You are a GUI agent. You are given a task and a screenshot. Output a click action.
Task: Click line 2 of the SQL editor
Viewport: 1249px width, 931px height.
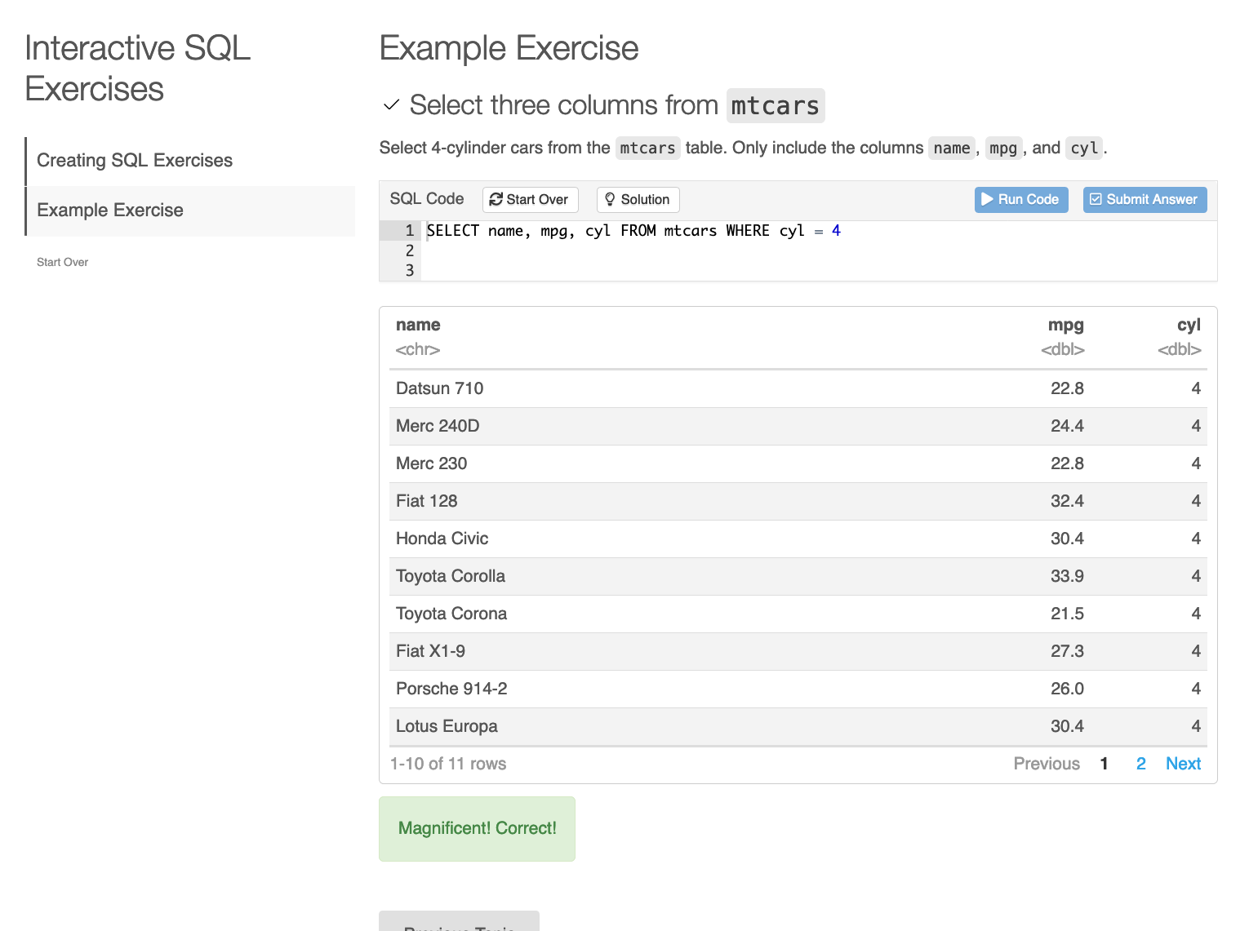click(571, 250)
